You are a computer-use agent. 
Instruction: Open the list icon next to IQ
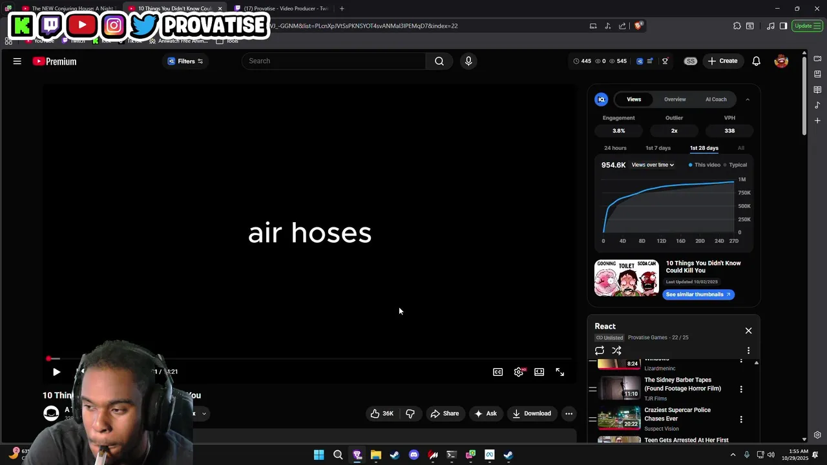point(650,61)
